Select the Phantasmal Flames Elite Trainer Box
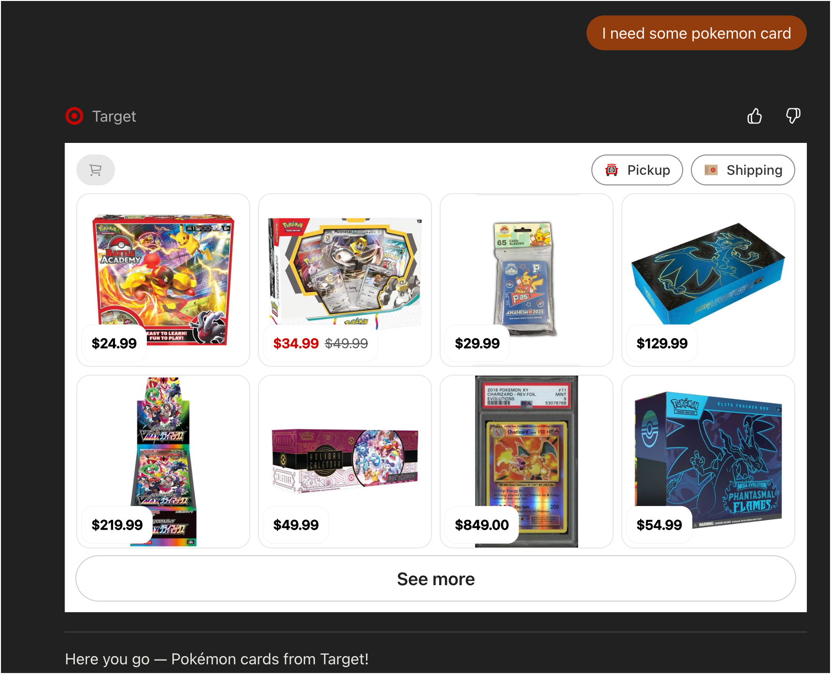The width and height of the screenshot is (831, 674). coord(708,462)
